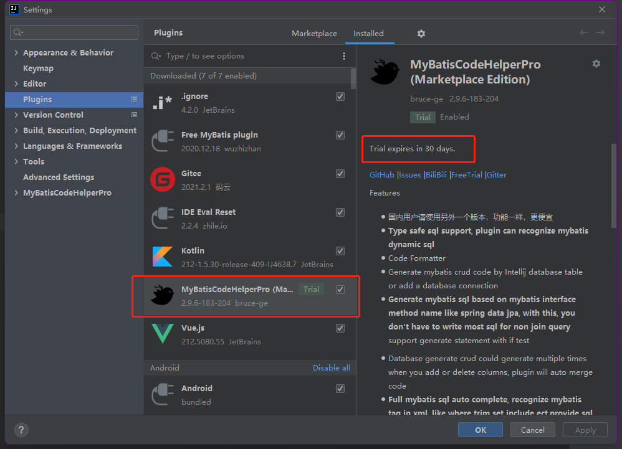Switch to the Marketplace tab

314,33
